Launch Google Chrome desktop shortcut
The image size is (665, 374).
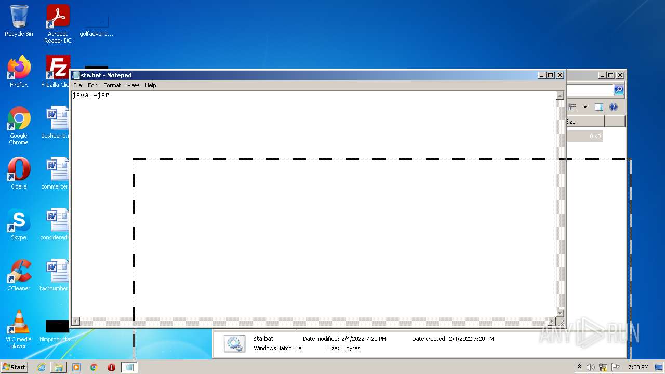click(19, 126)
